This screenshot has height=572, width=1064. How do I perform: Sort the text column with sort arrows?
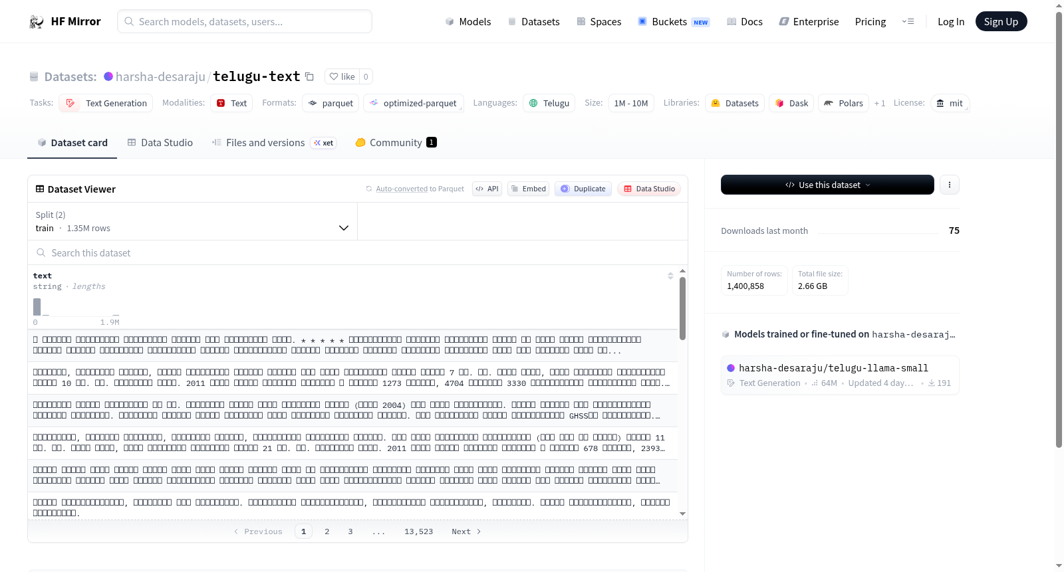coord(670,276)
